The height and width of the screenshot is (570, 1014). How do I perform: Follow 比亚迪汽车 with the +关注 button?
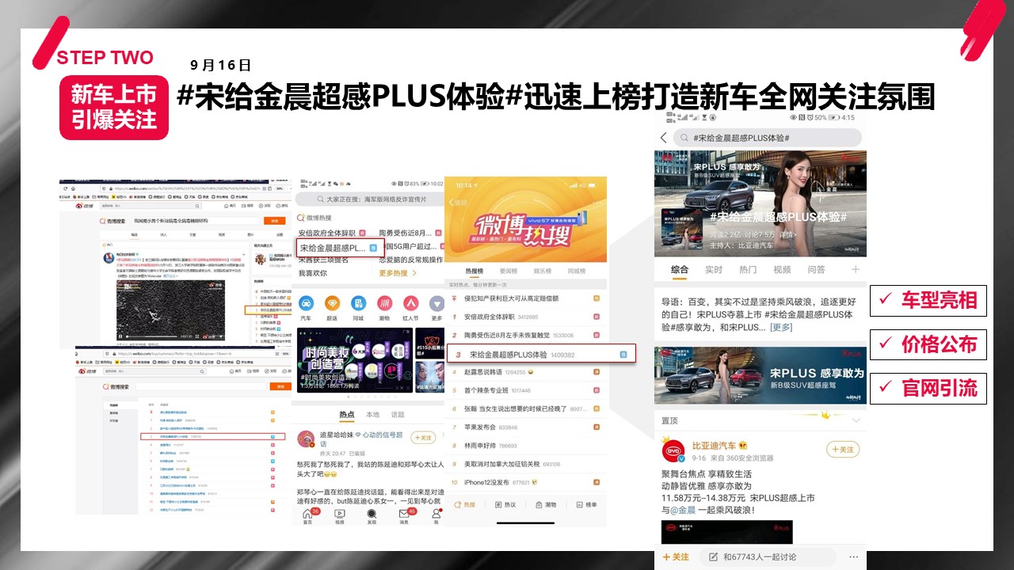point(843,450)
